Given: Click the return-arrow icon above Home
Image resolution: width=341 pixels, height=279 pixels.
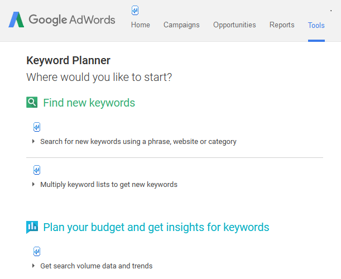Looking at the screenshot, I should point(135,11).
